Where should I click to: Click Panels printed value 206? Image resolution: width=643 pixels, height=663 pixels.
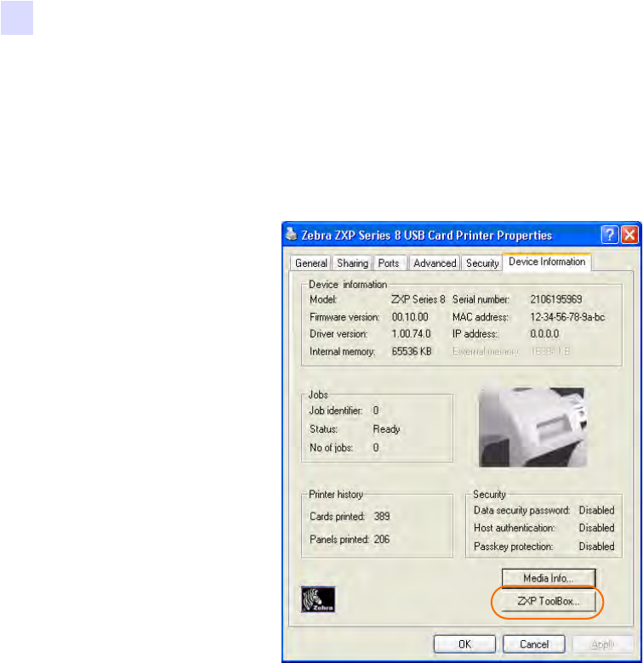point(382,539)
